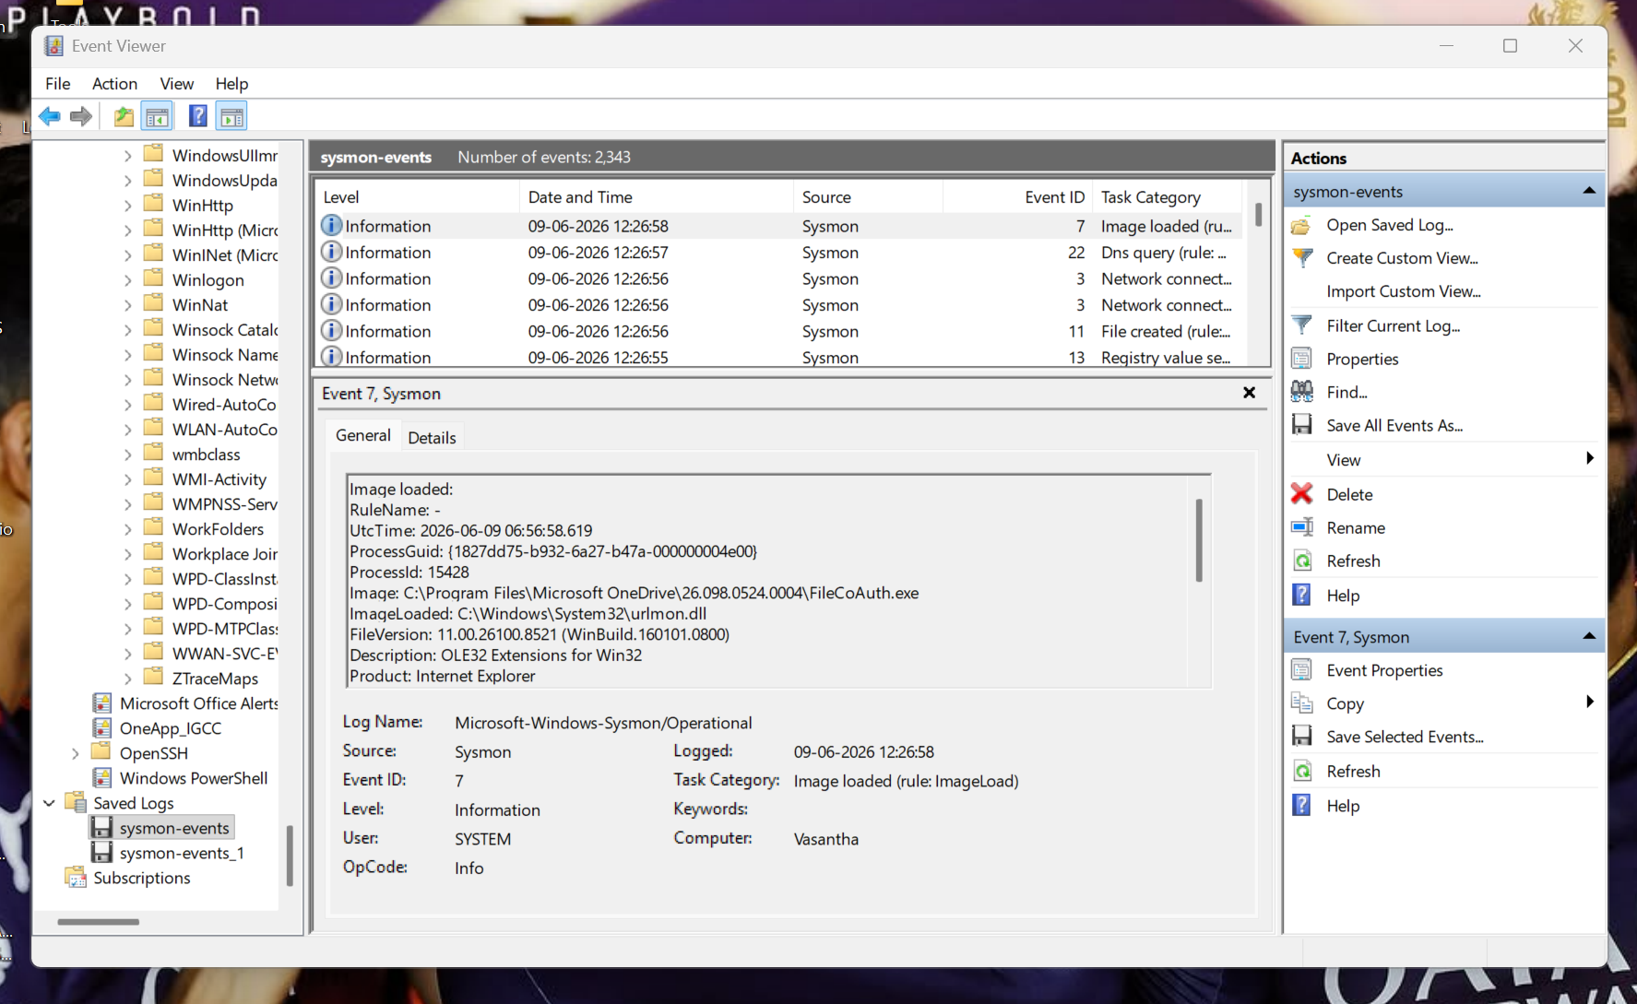Click the Save All Events floppy icon
This screenshot has height=1004, width=1637.
coord(1302,425)
